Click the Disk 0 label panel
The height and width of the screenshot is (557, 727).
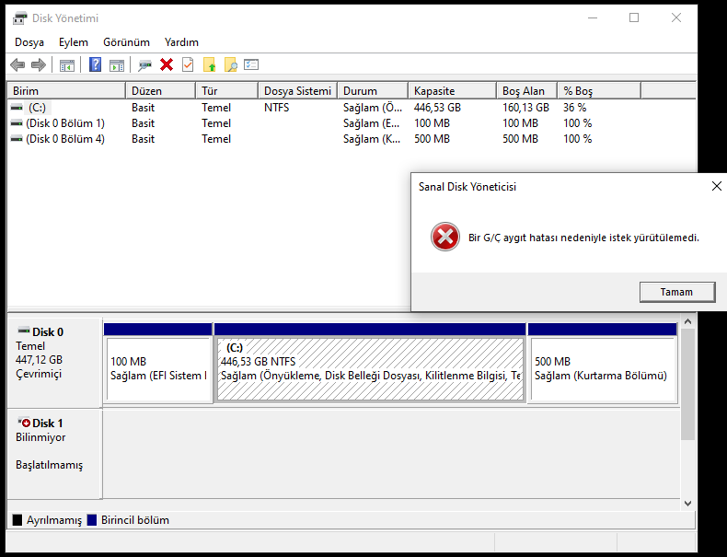[x=54, y=362]
